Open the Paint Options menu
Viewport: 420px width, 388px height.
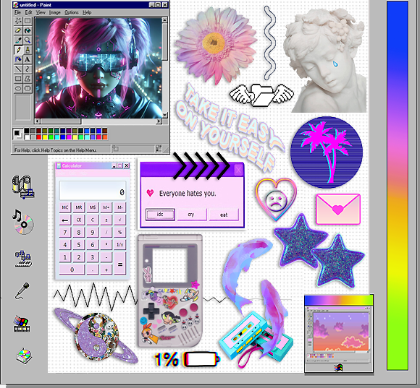click(72, 12)
